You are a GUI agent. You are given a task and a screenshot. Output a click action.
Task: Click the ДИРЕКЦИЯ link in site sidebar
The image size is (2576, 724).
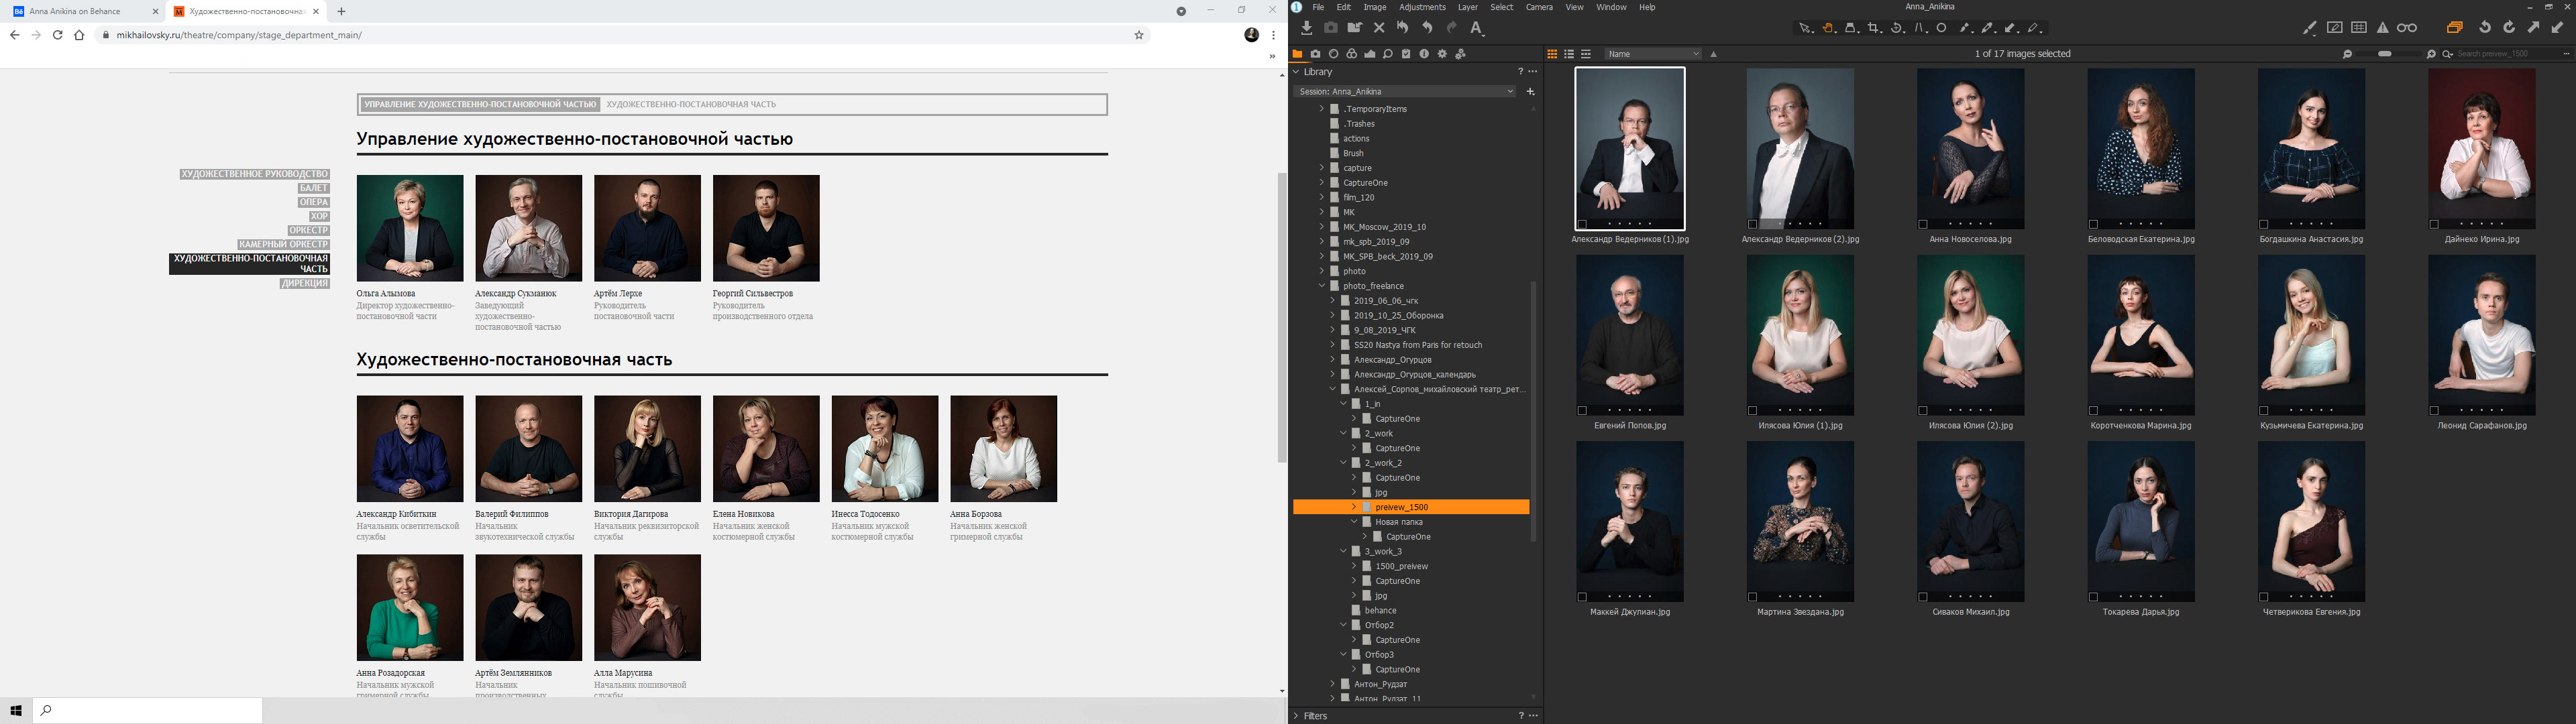pos(305,283)
